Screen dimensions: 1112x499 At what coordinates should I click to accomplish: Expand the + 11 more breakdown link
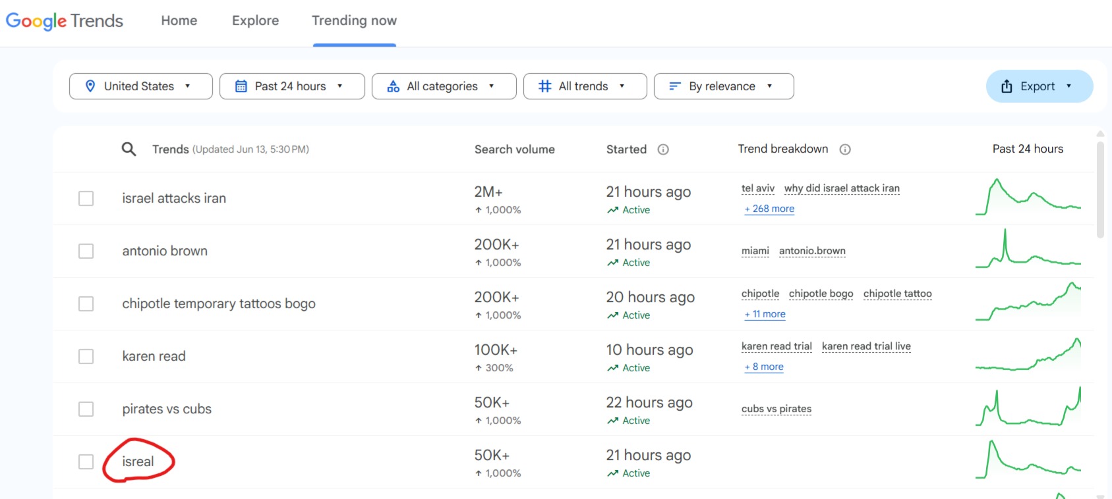(x=765, y=314)
